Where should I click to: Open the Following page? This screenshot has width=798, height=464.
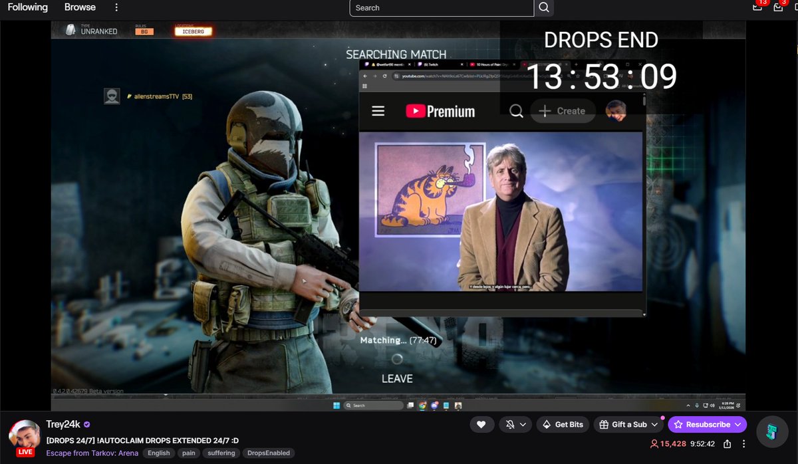[x=28, y=7]
